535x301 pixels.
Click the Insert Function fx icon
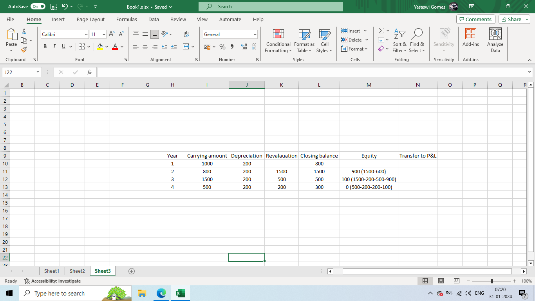[89, 72]
